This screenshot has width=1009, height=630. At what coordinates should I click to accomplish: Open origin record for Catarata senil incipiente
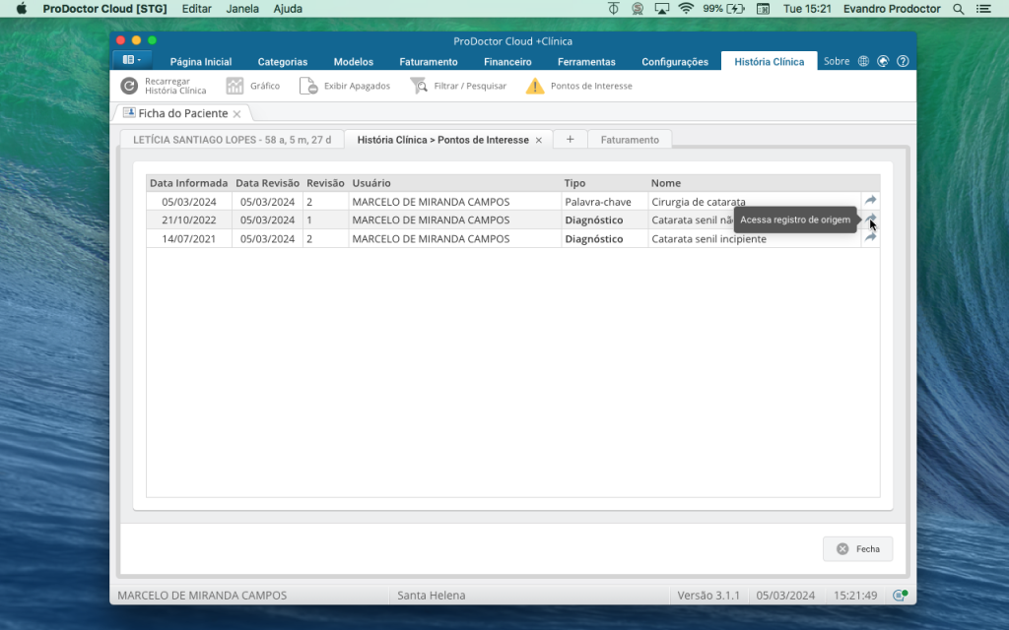click(x=871, y=237)
